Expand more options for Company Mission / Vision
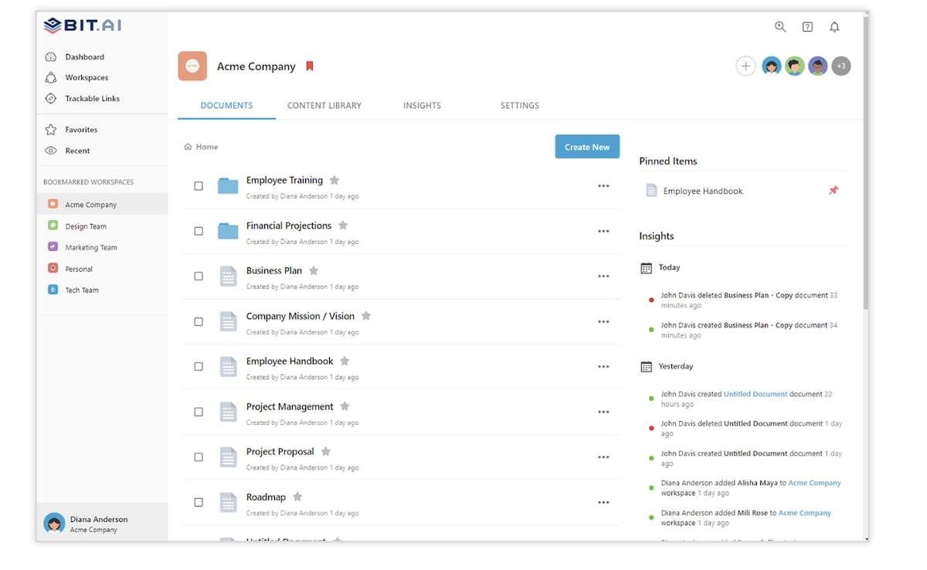This screenshot has height=570, width=927. 603,322
